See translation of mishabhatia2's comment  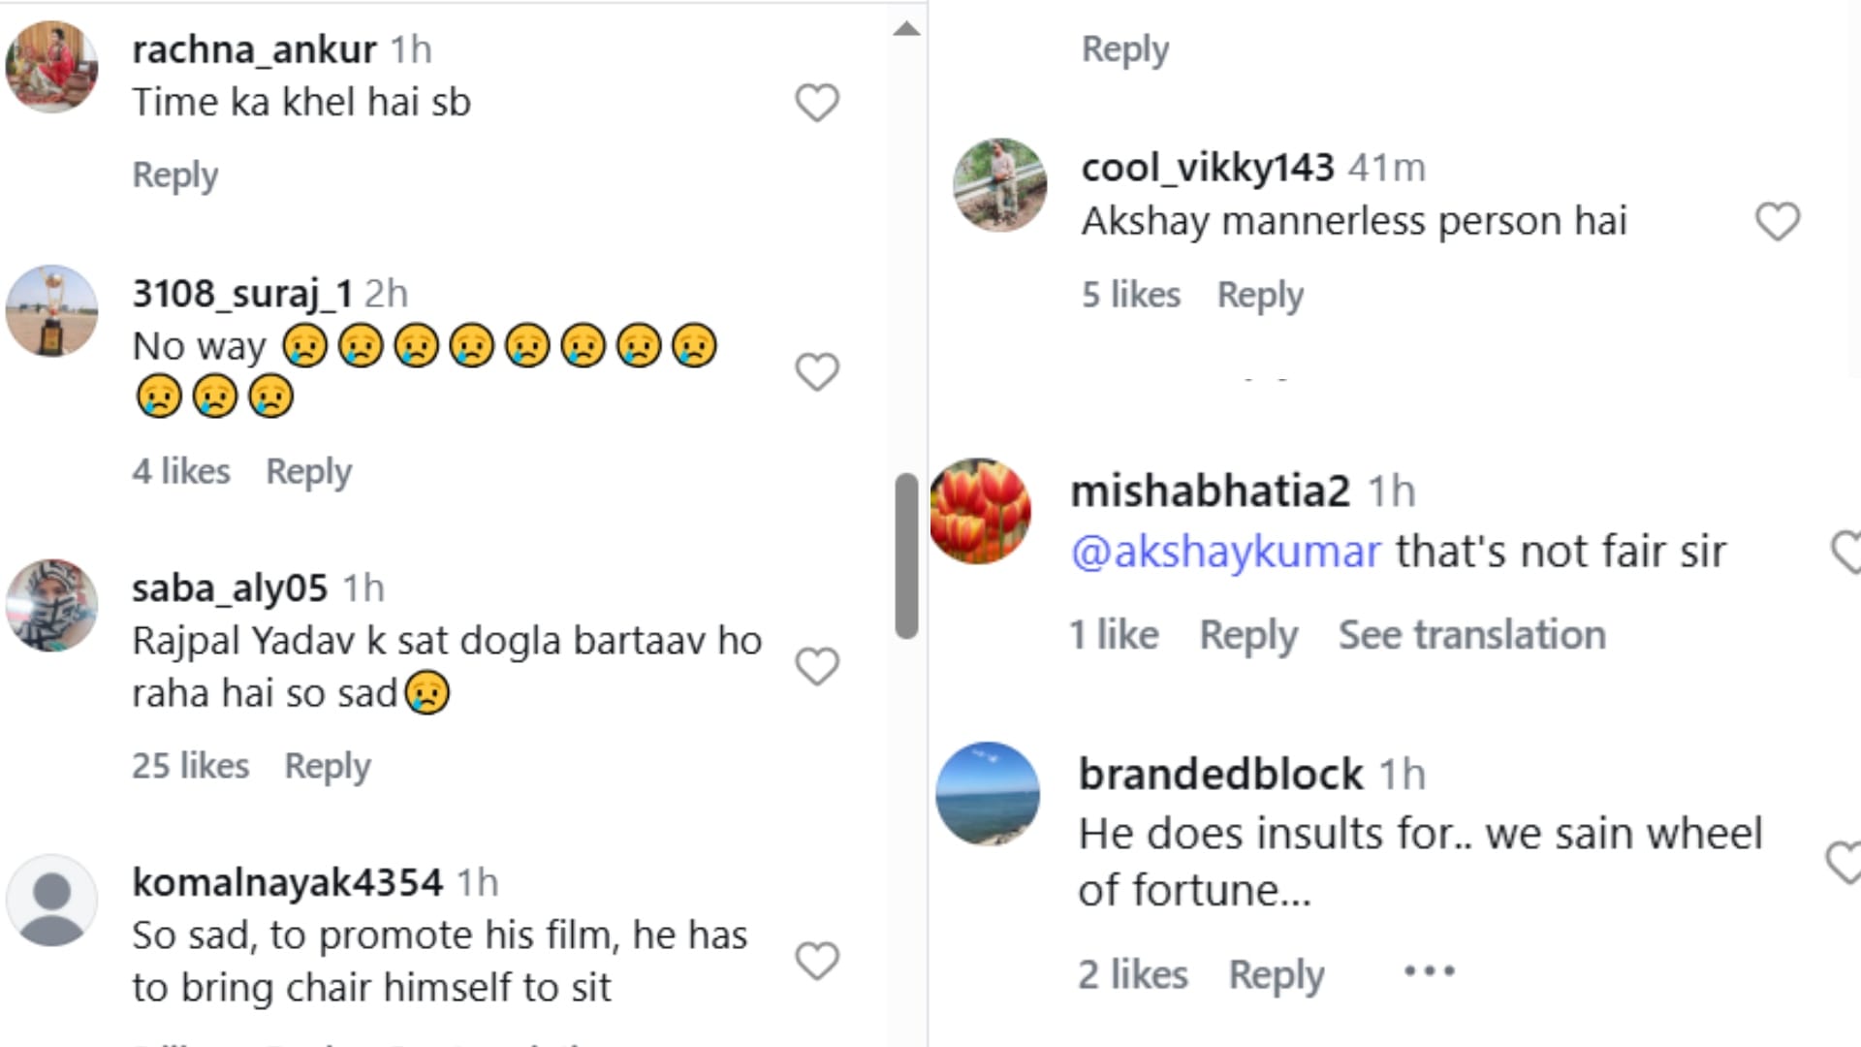click(x=1471, y=635)
